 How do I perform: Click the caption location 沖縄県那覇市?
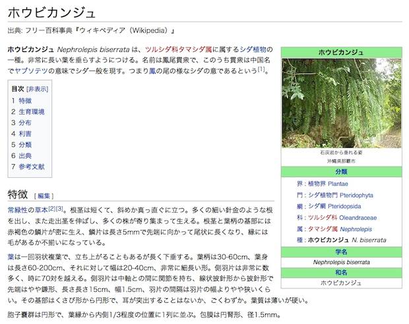click(341, 161)
